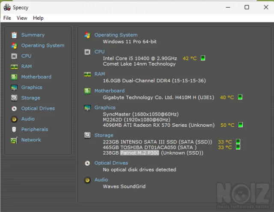Click the highlighted Patriot M.2 P300 text
Viewport: 274px width, 212px height.
[140, 153]
